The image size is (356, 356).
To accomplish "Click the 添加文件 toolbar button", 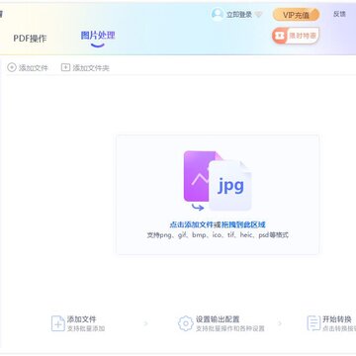I will [28, 68].
